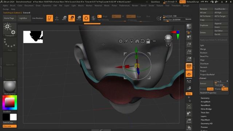Open the Transpose brush selector icon

coord(10,29)
